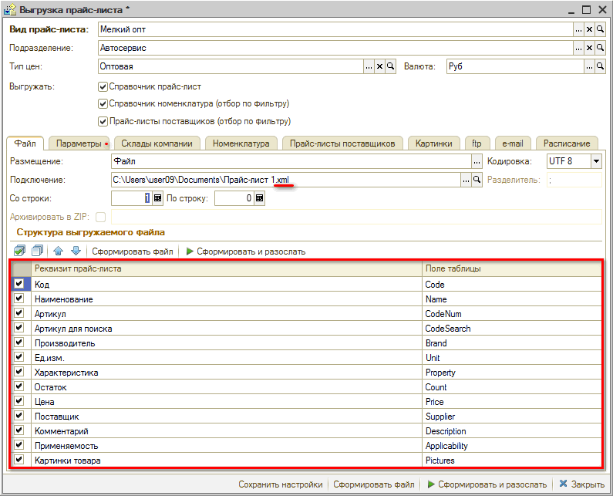Click Сохранить настройки at the bottom
Image resolution: width=613 pixels, height=496 pixels.
(280, 484)
